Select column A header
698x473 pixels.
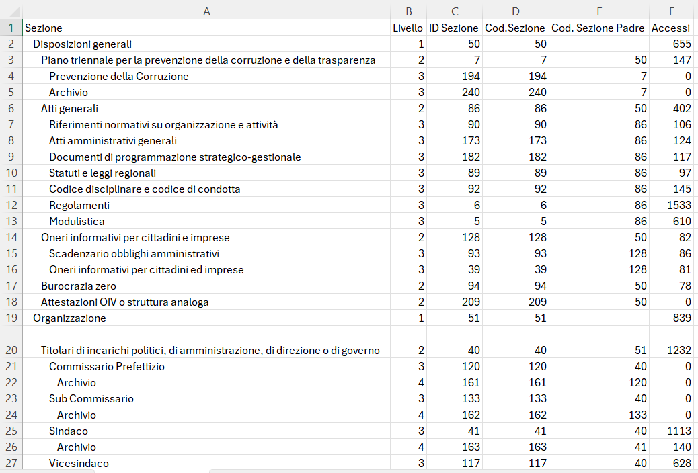point(206,11)
